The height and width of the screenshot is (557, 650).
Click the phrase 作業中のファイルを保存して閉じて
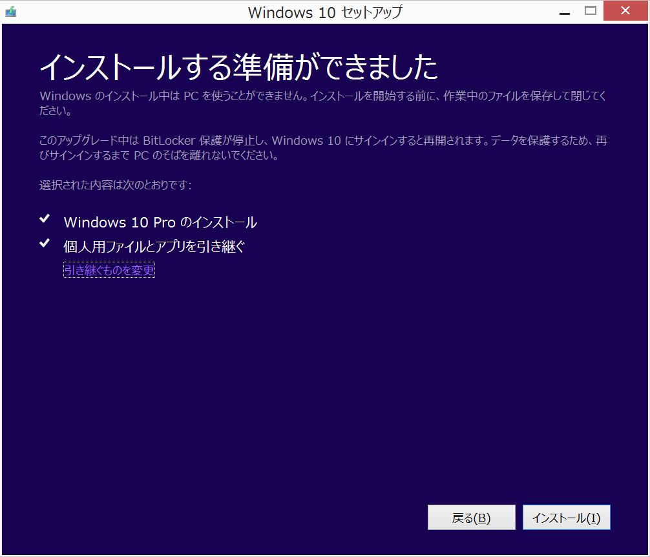(x=522, y=96)
